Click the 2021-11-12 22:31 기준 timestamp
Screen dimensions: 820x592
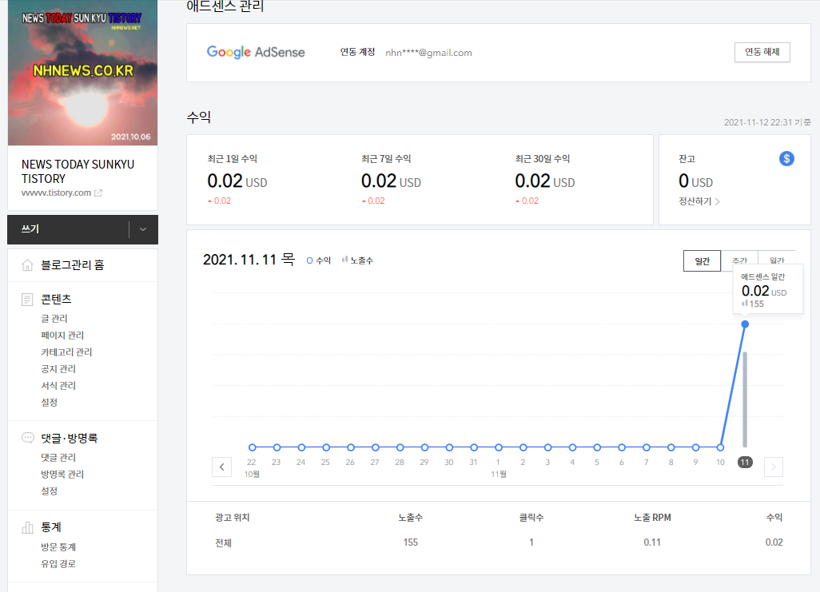(x=767, y=122)
